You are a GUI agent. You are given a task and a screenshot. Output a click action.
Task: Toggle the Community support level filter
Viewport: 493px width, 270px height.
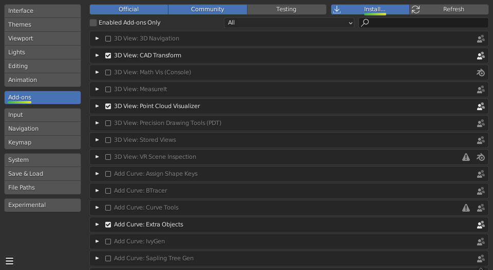point(207,9)
